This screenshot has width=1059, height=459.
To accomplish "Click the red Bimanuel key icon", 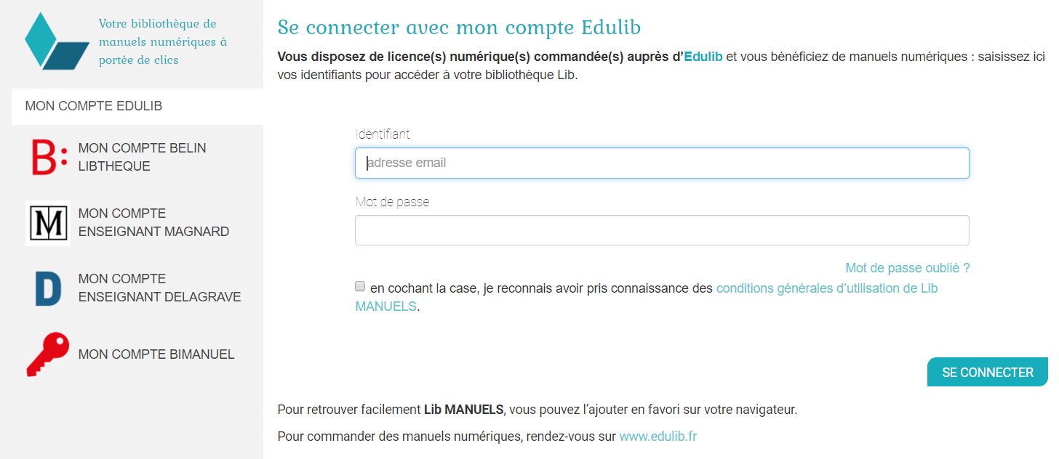I will tap(48, 354).
